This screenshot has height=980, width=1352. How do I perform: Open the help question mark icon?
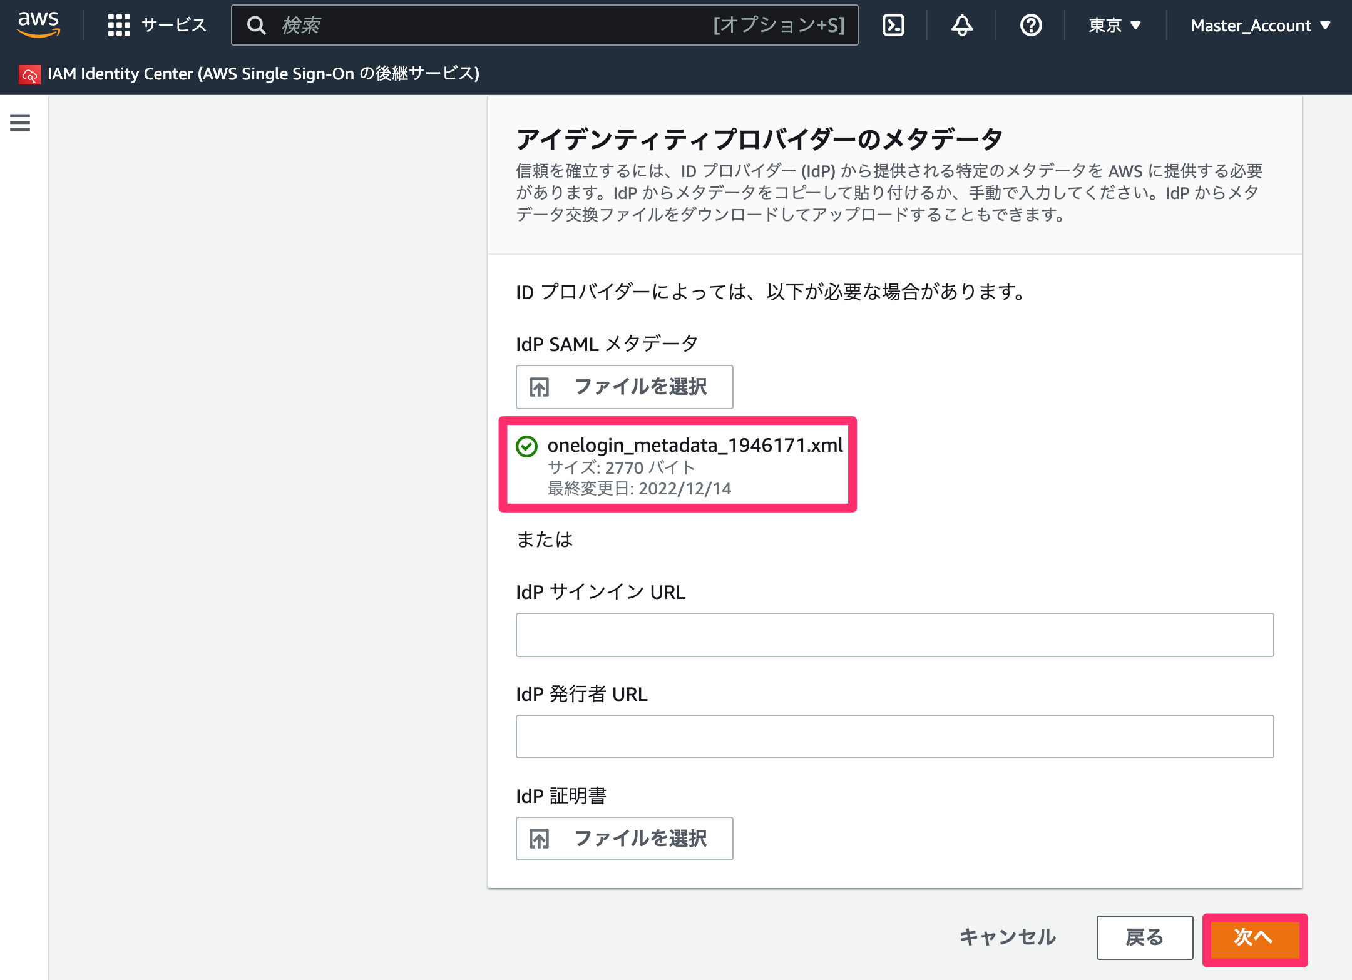click(1031, 25)
